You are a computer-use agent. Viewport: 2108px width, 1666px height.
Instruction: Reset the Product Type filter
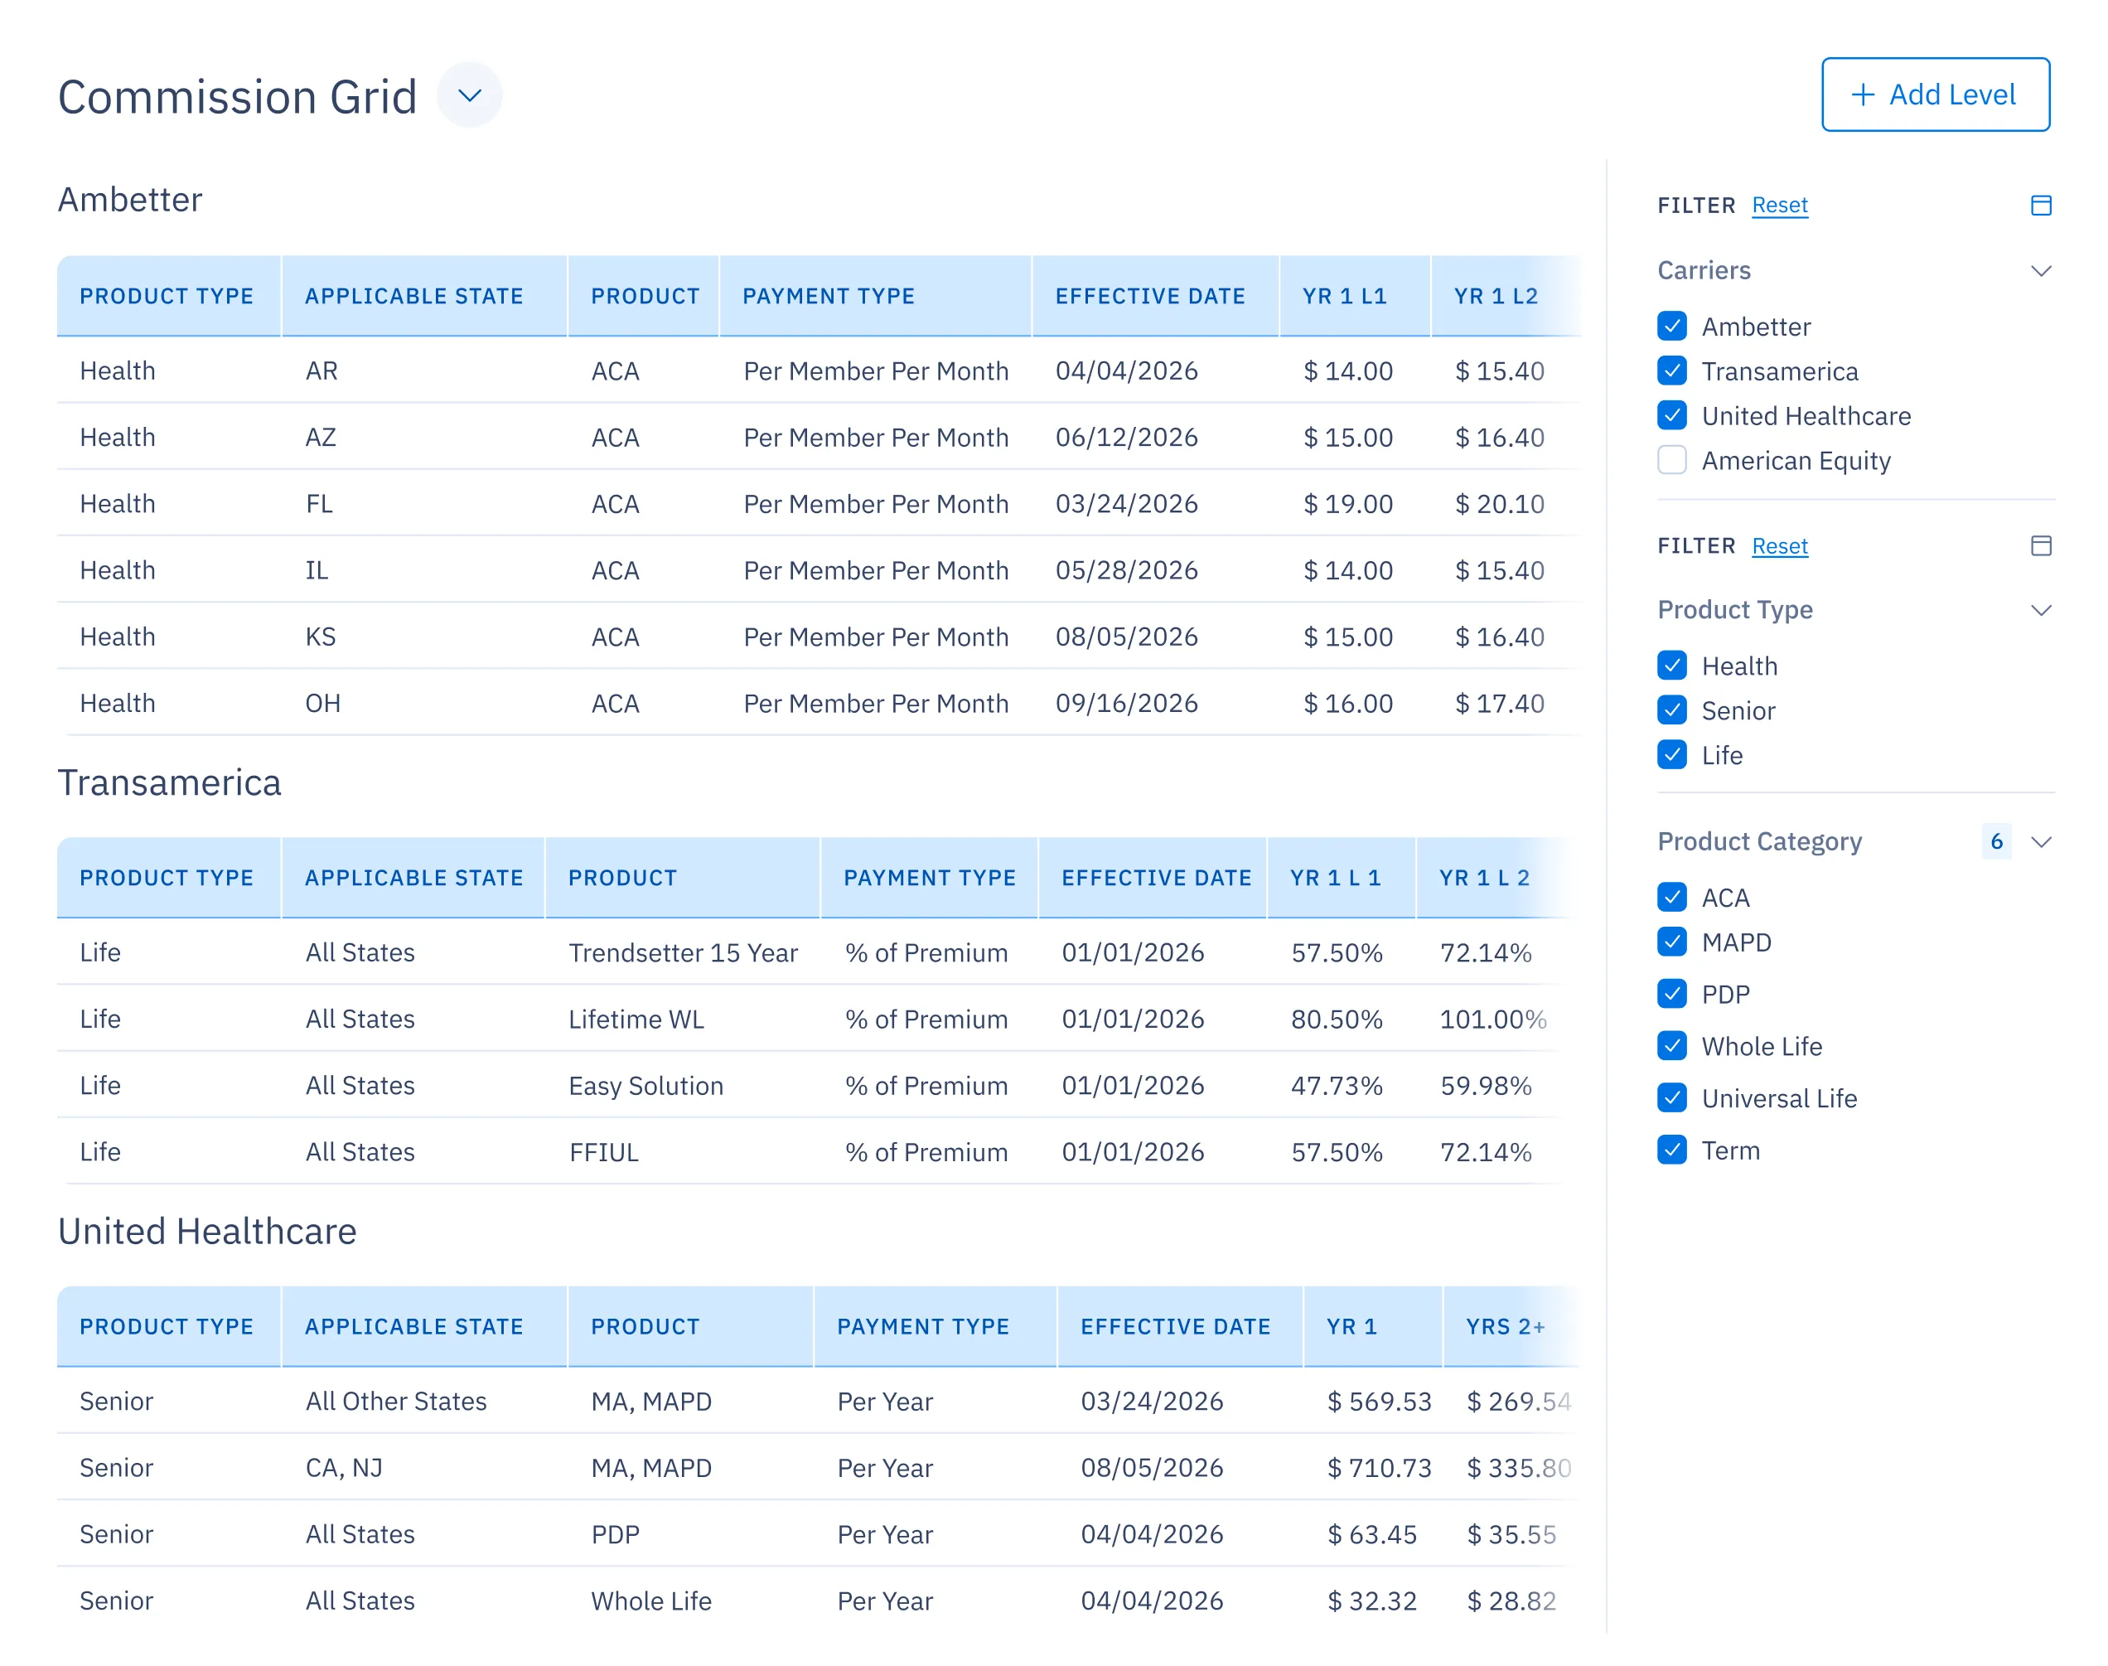coord(1779,546)
